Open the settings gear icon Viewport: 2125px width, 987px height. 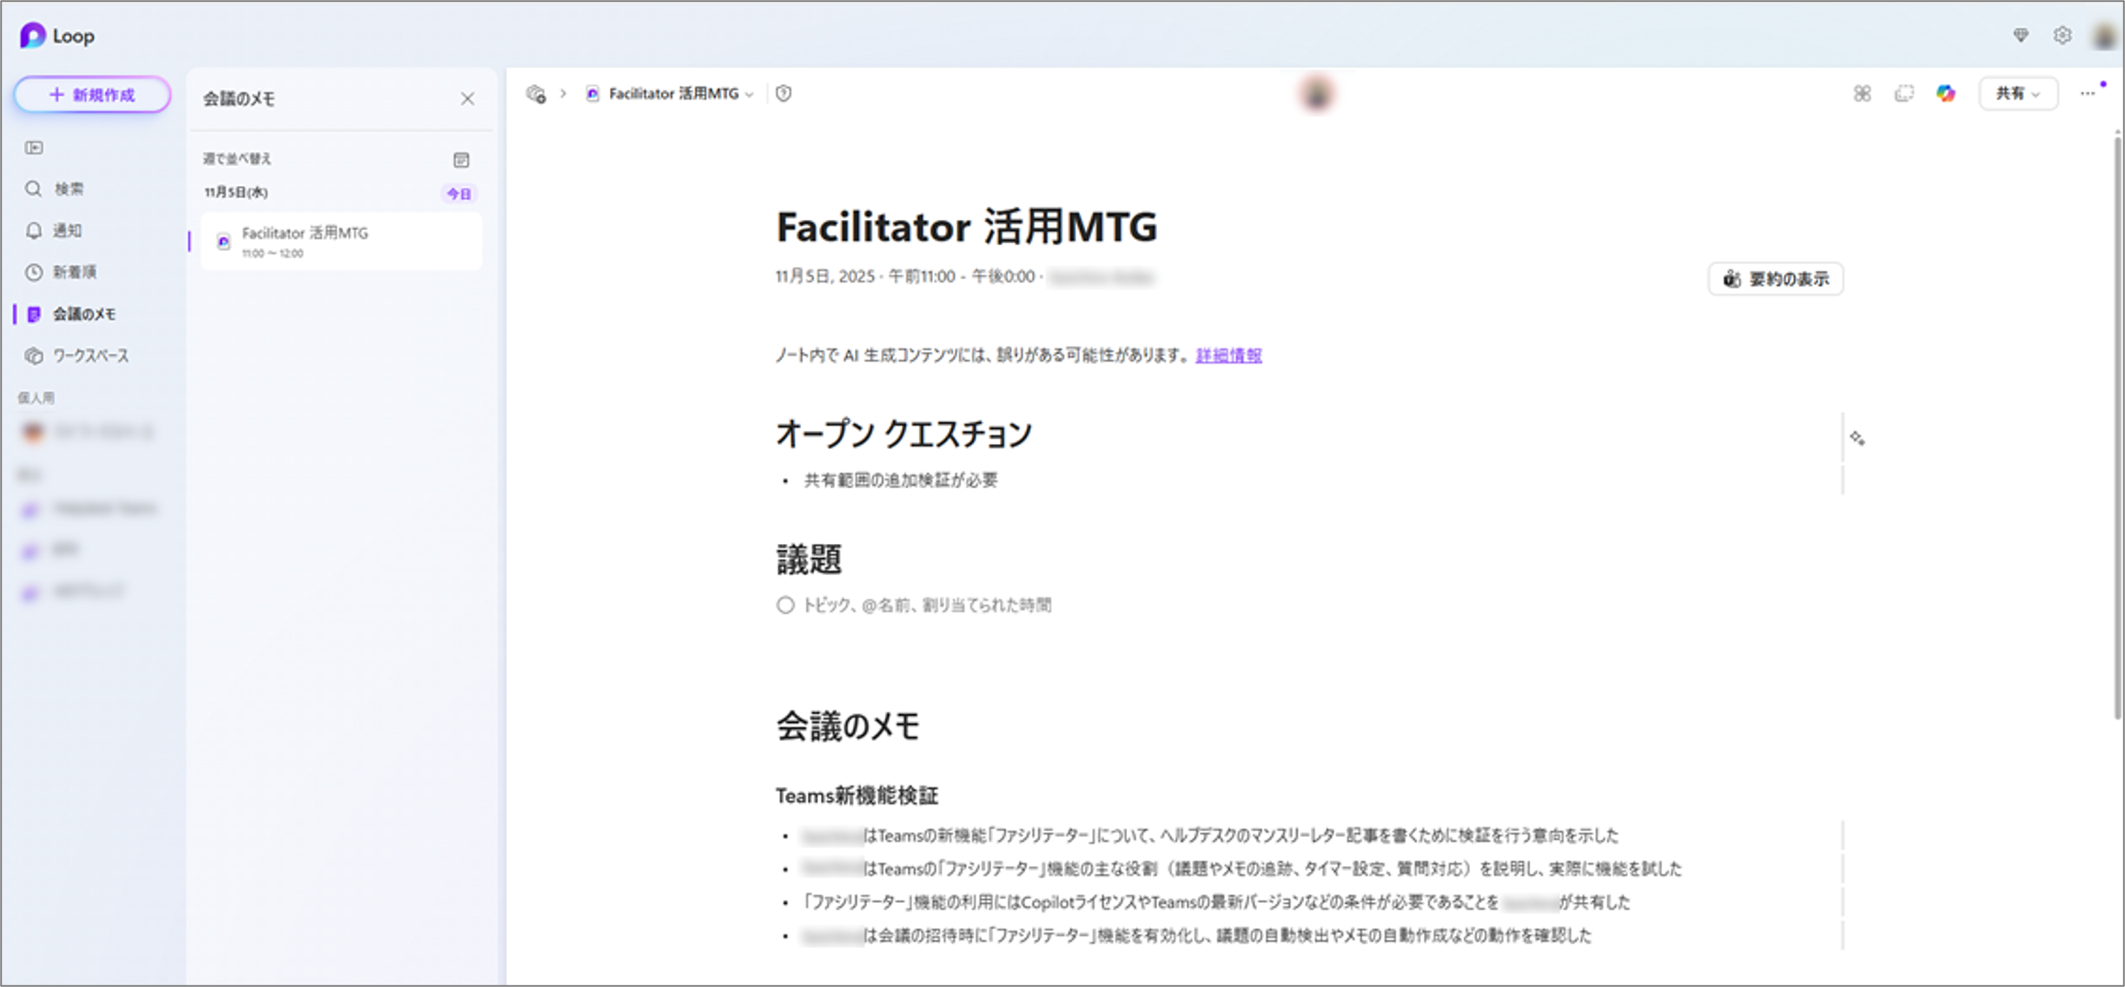2062,36
